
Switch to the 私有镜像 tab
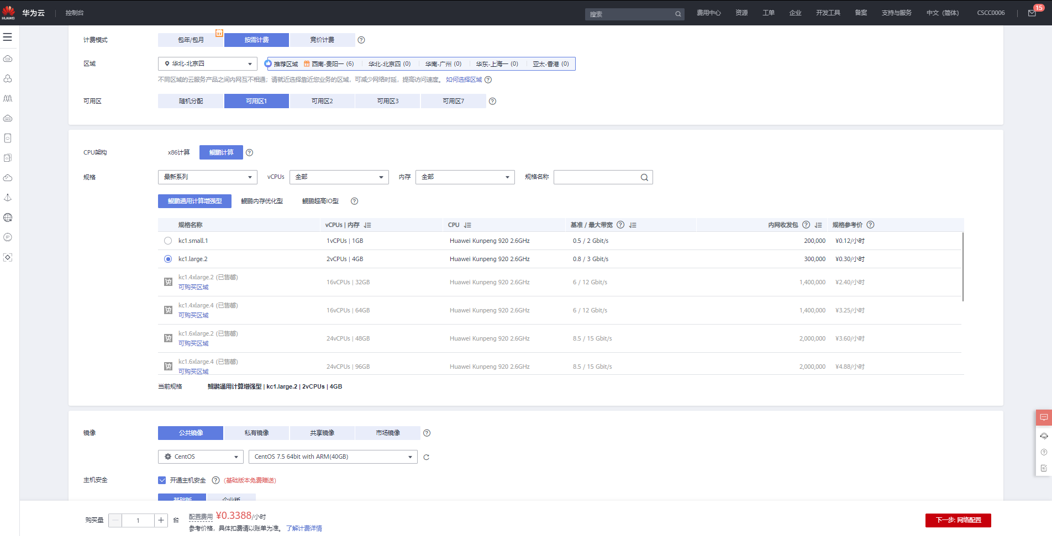coord(256,433)
